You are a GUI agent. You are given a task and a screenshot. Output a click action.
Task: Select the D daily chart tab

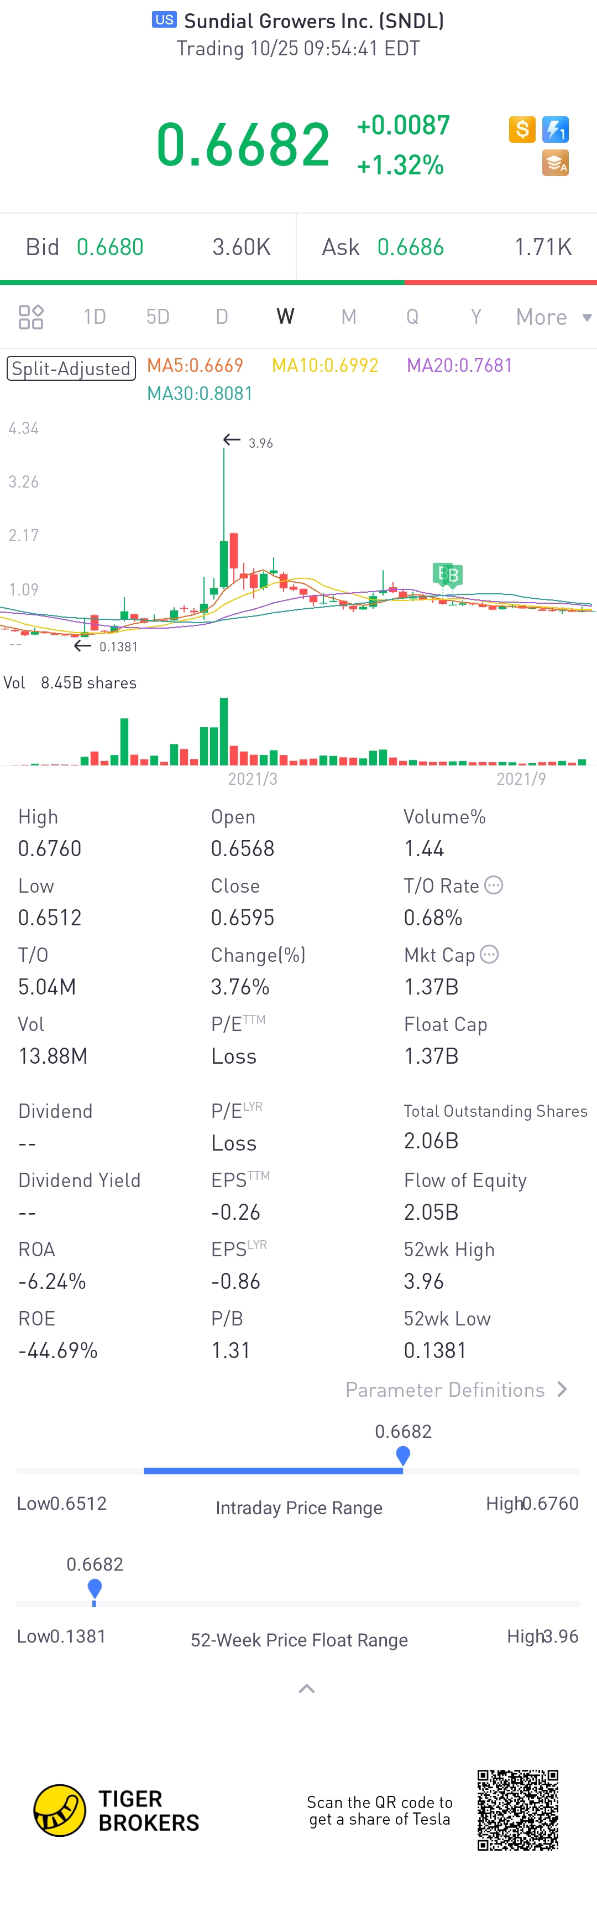[222, 317]
